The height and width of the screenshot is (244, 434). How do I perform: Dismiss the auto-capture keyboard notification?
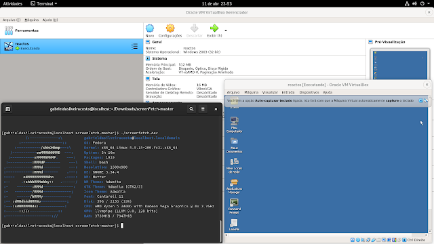pos(420,101)
